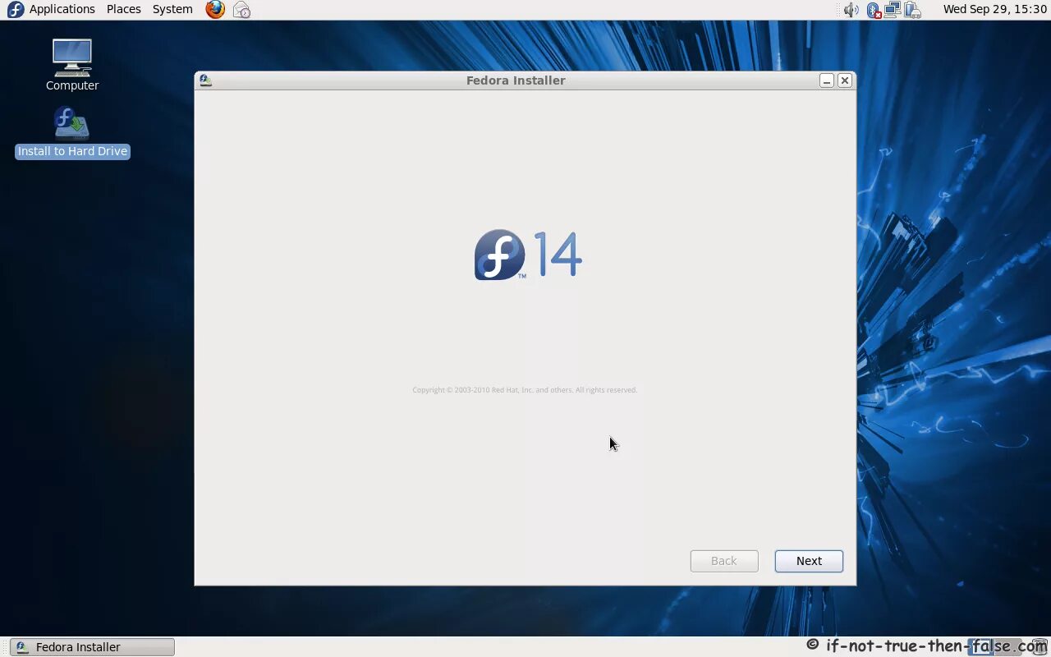Viewport: 1051px width, 657px height.
Task: Open the date and time clock
Action: point(994,9)
